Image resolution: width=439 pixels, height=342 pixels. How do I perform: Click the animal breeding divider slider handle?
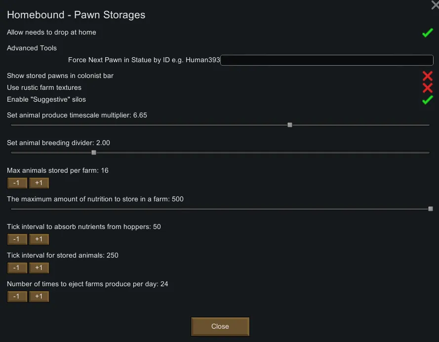click(x=94, y=152)
